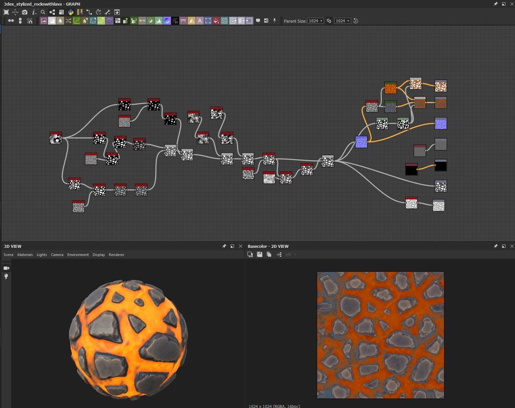Click the magnifier search icon in graph toolbar
Viewport: 515px width, 408px height.
click(43, 12)
